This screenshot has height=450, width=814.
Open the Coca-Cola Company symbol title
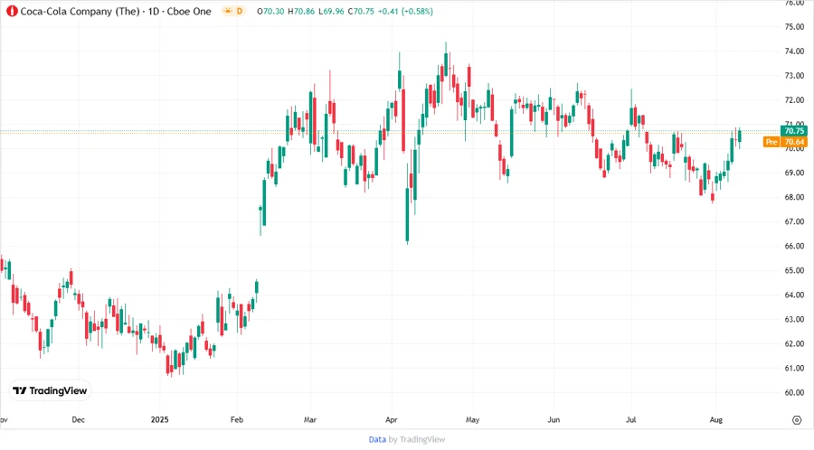[x=116, y=12]
